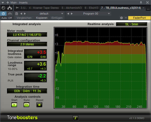Click the PLR +8.3 value
This screenshot has height=122, width=151.
43,80
